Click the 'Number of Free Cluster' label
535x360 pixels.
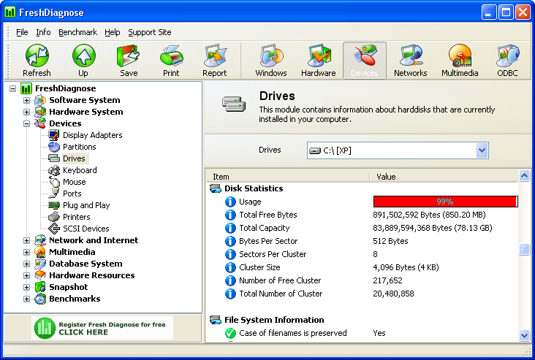click(280, 280)
